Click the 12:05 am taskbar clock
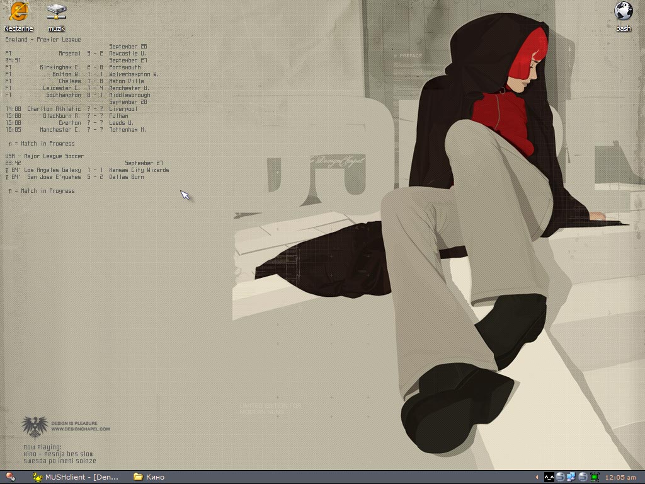This screenshot has height=484, width=645. (x=620, y=477)
